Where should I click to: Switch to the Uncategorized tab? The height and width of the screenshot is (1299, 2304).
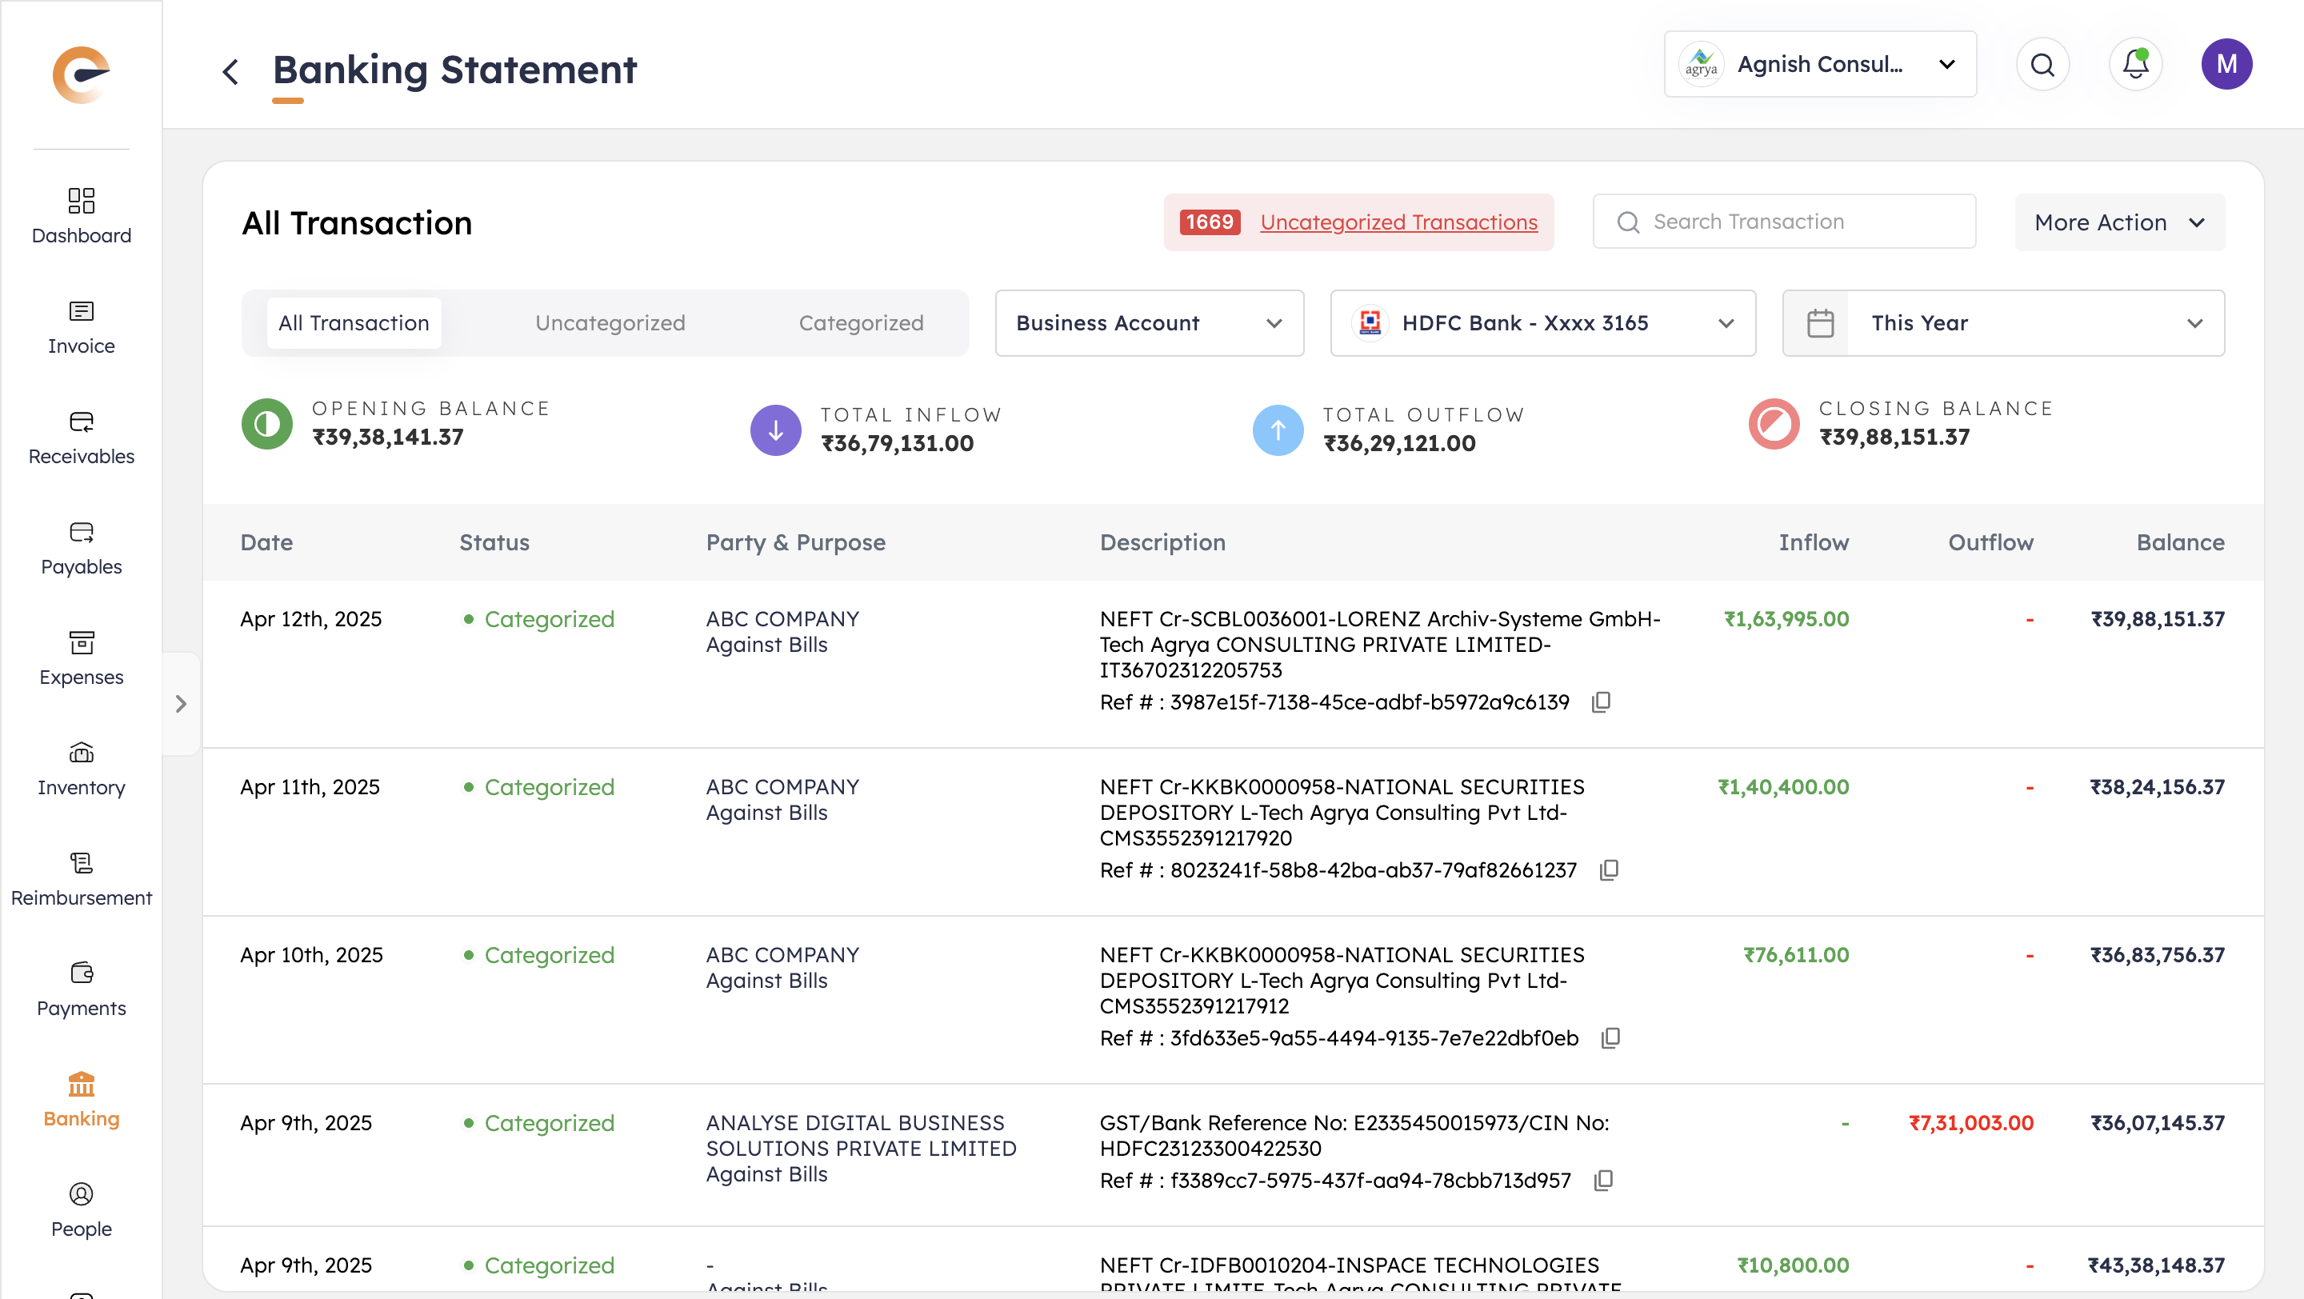coord(610,322)
